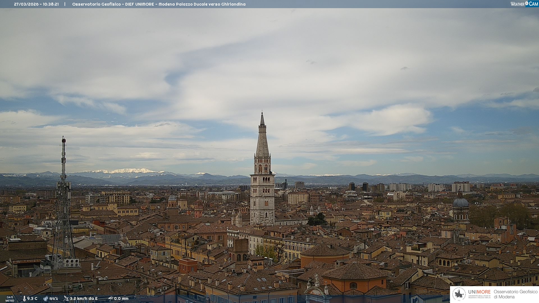539x303 pixels.
Task: Click the Ghirlandina tower spire tip
Action: [x=262, y=113]
